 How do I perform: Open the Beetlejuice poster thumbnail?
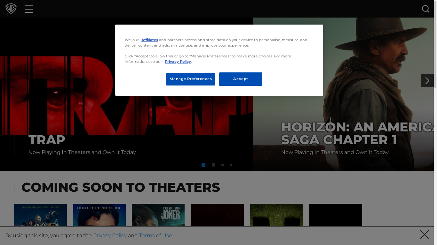click(40, 215)
